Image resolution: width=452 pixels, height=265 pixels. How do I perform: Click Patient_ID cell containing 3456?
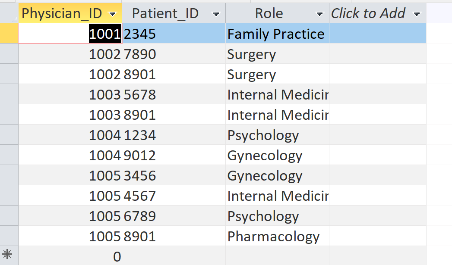(173, 176)
